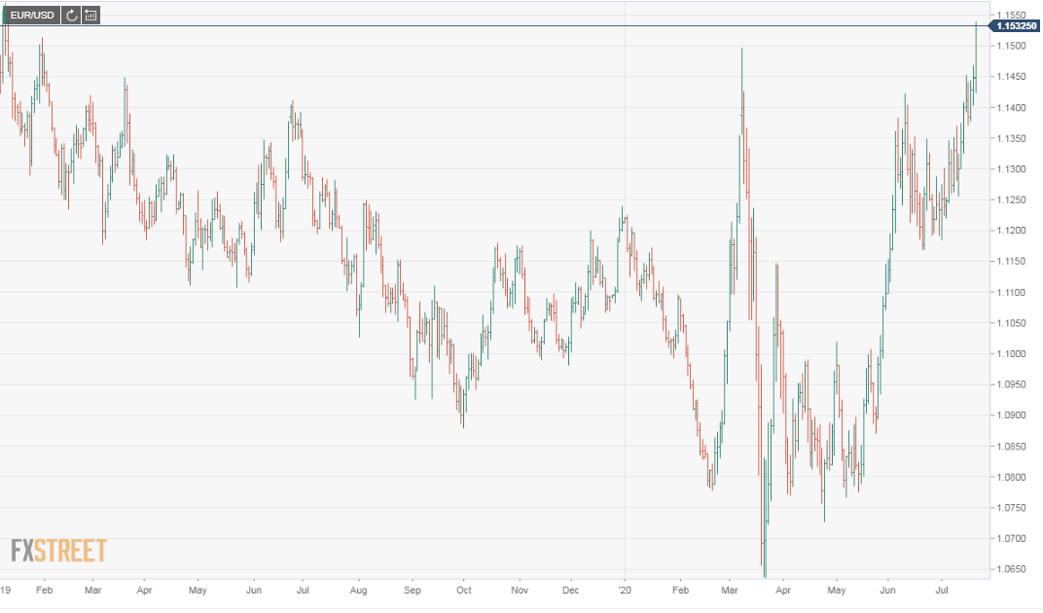Click the Jun label near the chart's right end
This screenshot has width=1043, height=613.
point(887,591)
